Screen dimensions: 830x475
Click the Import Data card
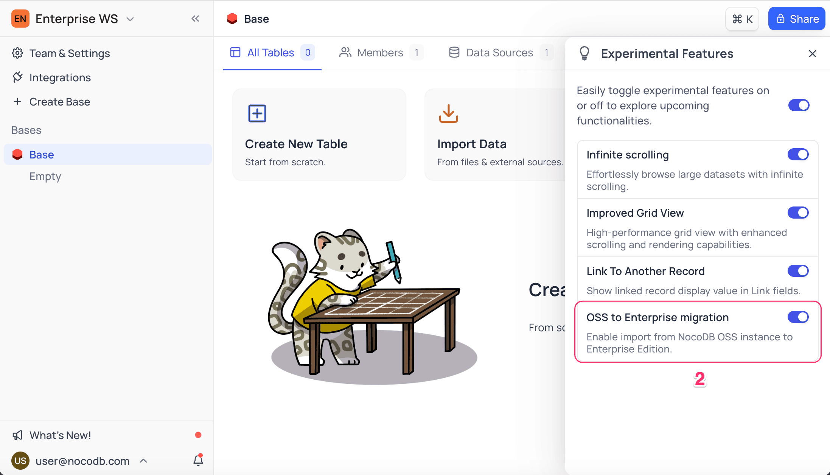(495, 135)
